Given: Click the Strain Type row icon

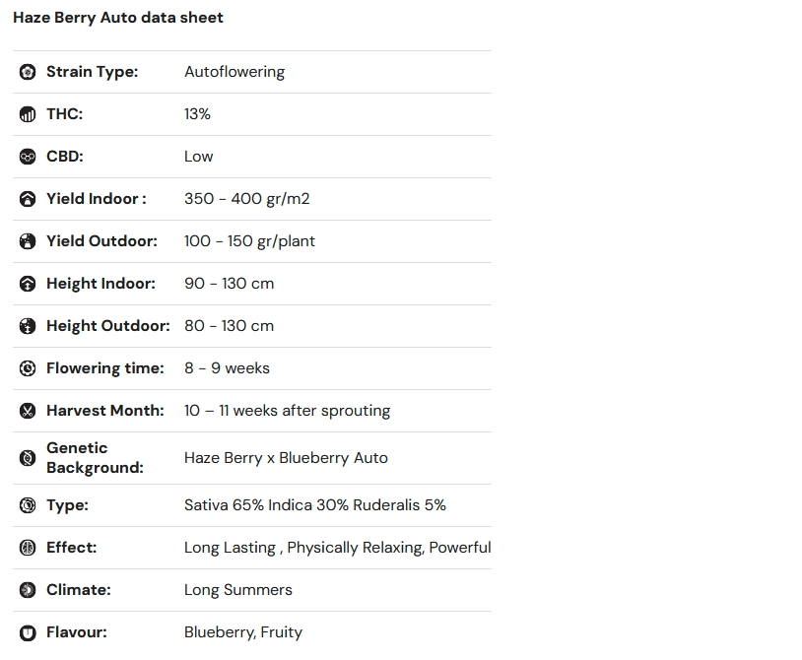Looking at the screenshot, I should (28, 72).
